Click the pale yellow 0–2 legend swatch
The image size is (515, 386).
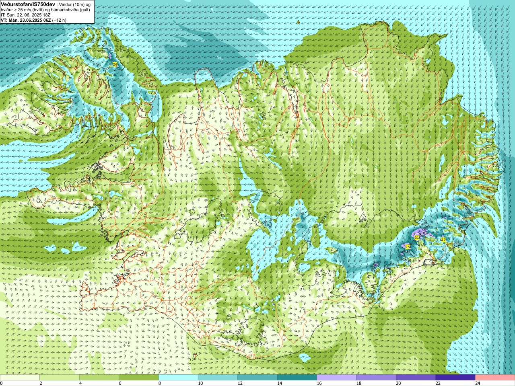click(20, 378)
